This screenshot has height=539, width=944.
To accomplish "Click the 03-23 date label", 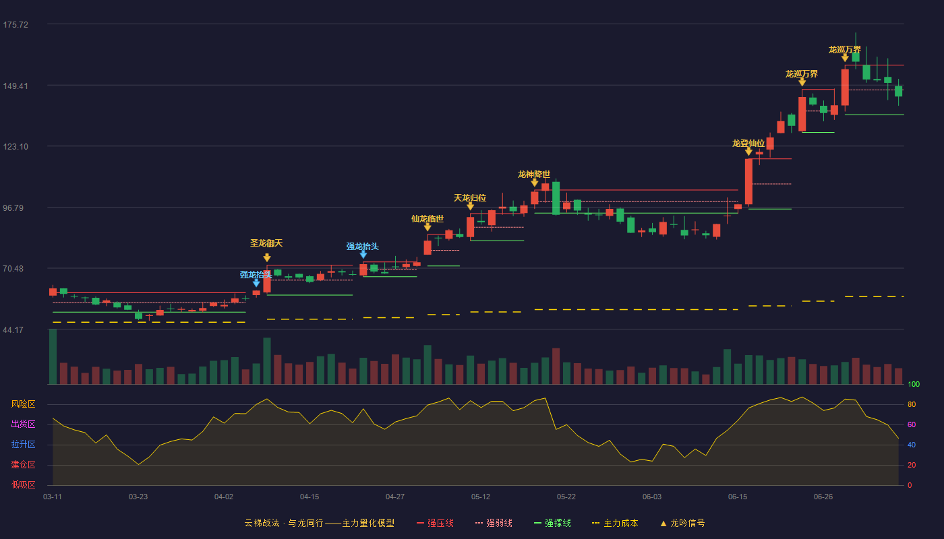I will (138, 497).
